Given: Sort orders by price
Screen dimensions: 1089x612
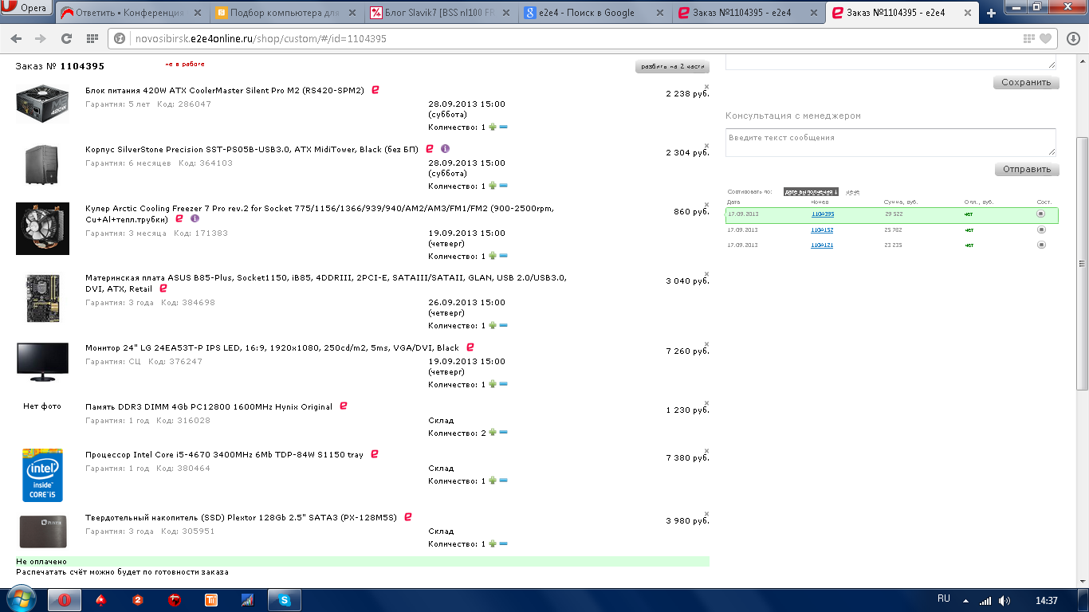Looking at the screenshot, I should tap(853, 192).
